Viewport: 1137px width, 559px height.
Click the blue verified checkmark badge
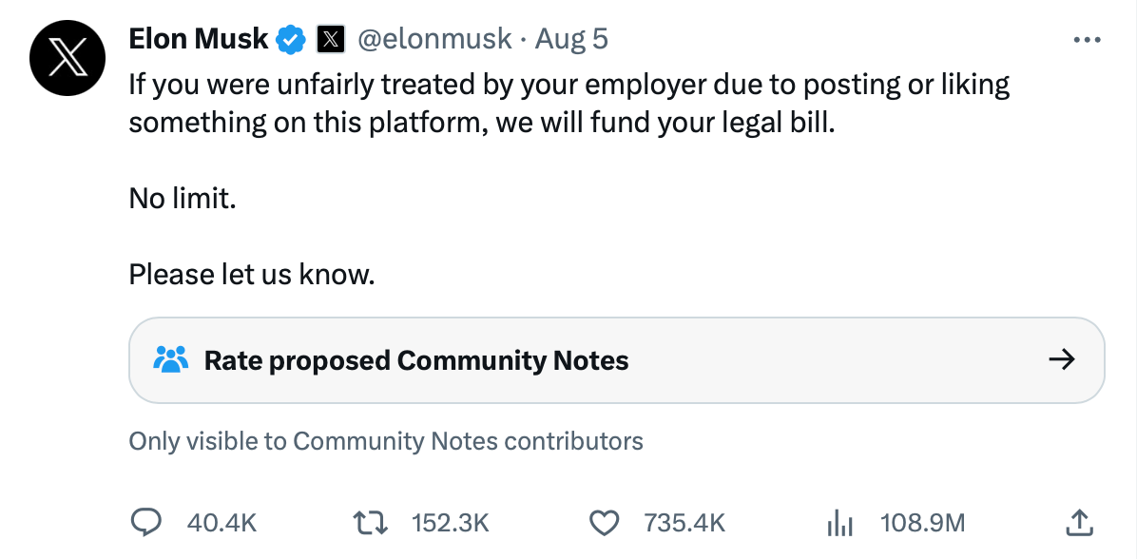(291, 40)
